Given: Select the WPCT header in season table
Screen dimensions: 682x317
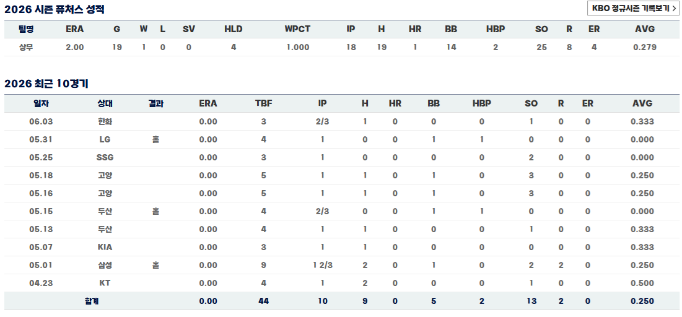Looking at the screenshot, I should click(x=297, y=29).
